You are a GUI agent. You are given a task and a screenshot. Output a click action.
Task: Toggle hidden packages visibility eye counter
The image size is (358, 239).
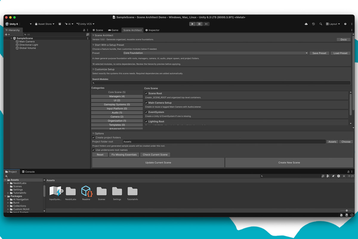pyautogui.click(x=351, y=176)
